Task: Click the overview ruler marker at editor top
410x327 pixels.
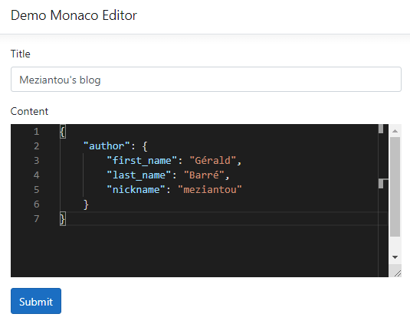Action: [x=381, y=129]
